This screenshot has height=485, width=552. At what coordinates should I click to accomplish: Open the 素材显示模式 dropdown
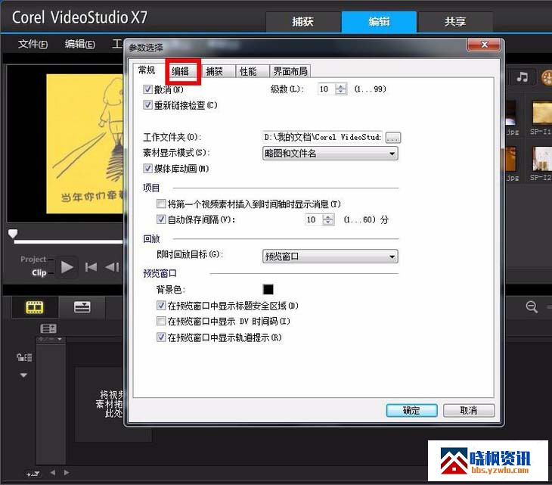coord(330,154)
